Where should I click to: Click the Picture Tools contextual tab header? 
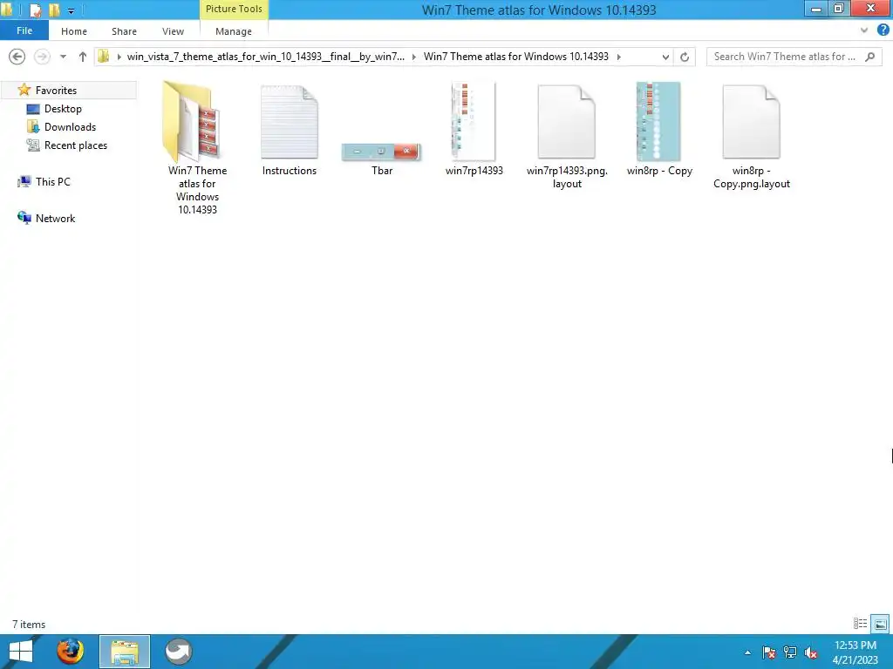click(x=234, y=9)
